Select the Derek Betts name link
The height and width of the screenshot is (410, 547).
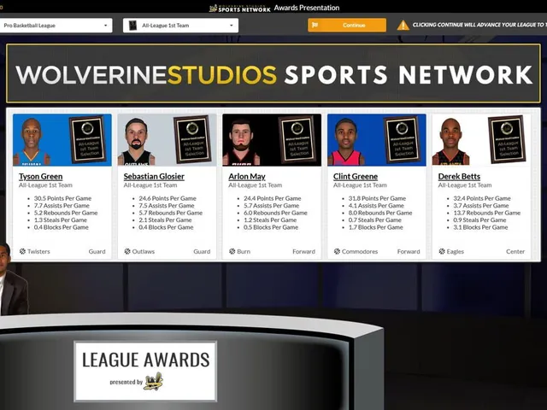click(459, 177)
